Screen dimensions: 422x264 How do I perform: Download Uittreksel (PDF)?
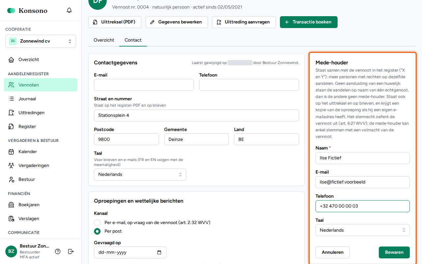click(115, 22)
